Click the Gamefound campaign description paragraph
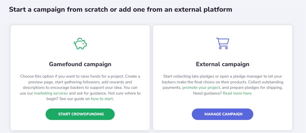 [x=80, y=87]
